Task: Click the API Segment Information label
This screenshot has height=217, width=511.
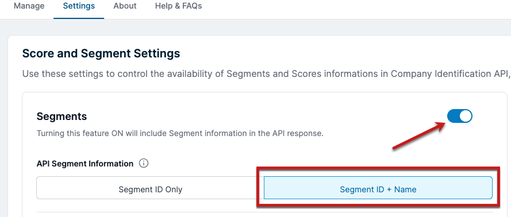Action: (x=85, y=164)
